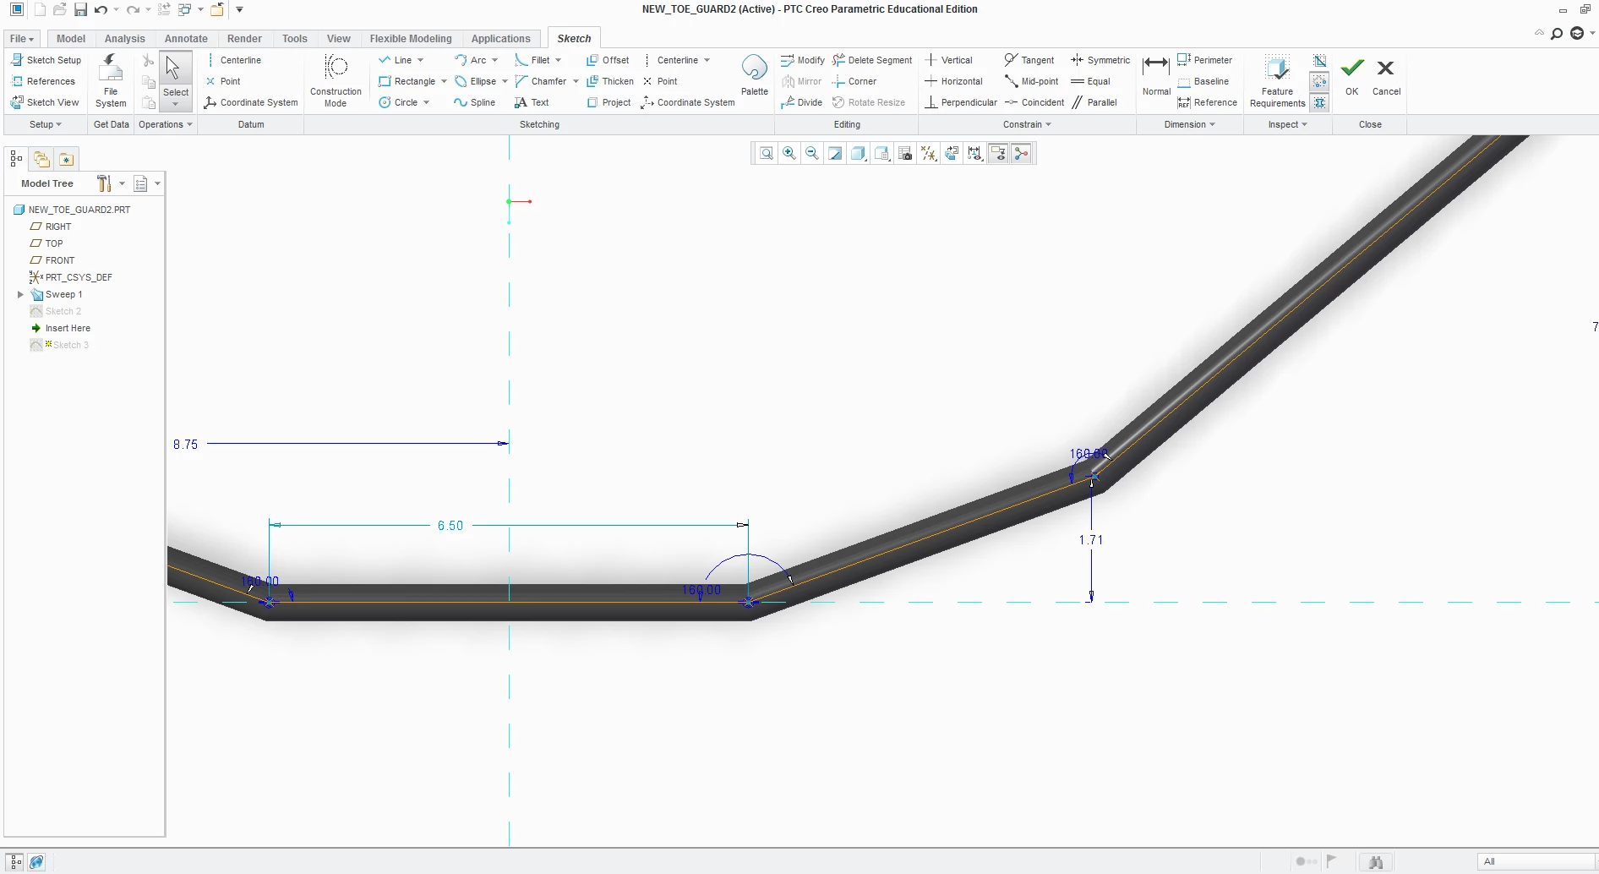
Task: Click the Repaint screen icon
Action: point(835,154)
